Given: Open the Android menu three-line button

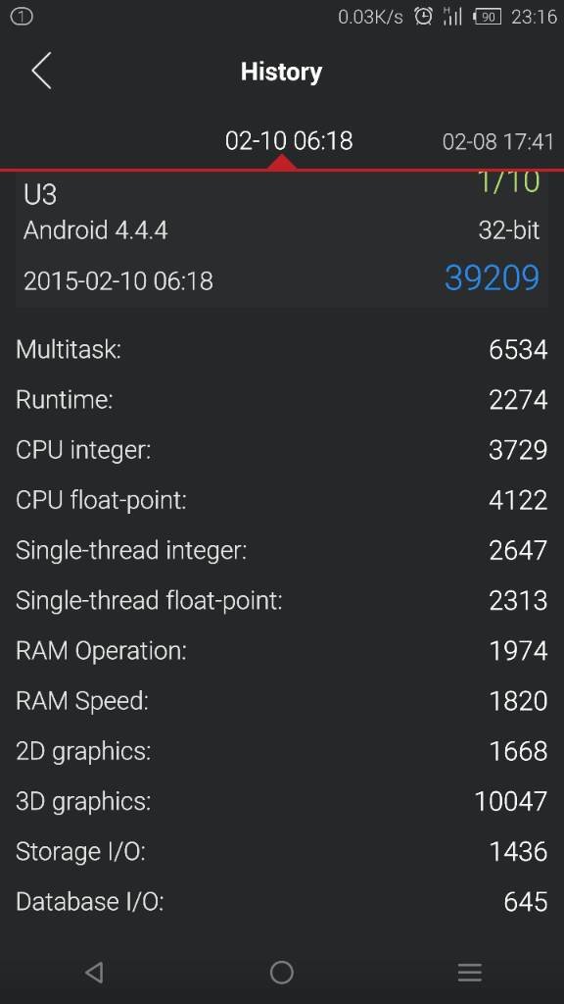Looking at the screenshot, I should coord(469,972).
